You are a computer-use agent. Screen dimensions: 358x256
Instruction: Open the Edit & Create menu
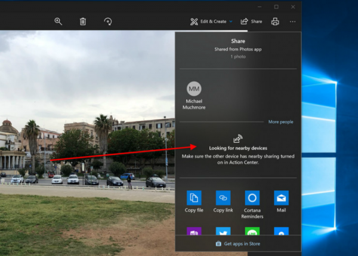[211, 22]
